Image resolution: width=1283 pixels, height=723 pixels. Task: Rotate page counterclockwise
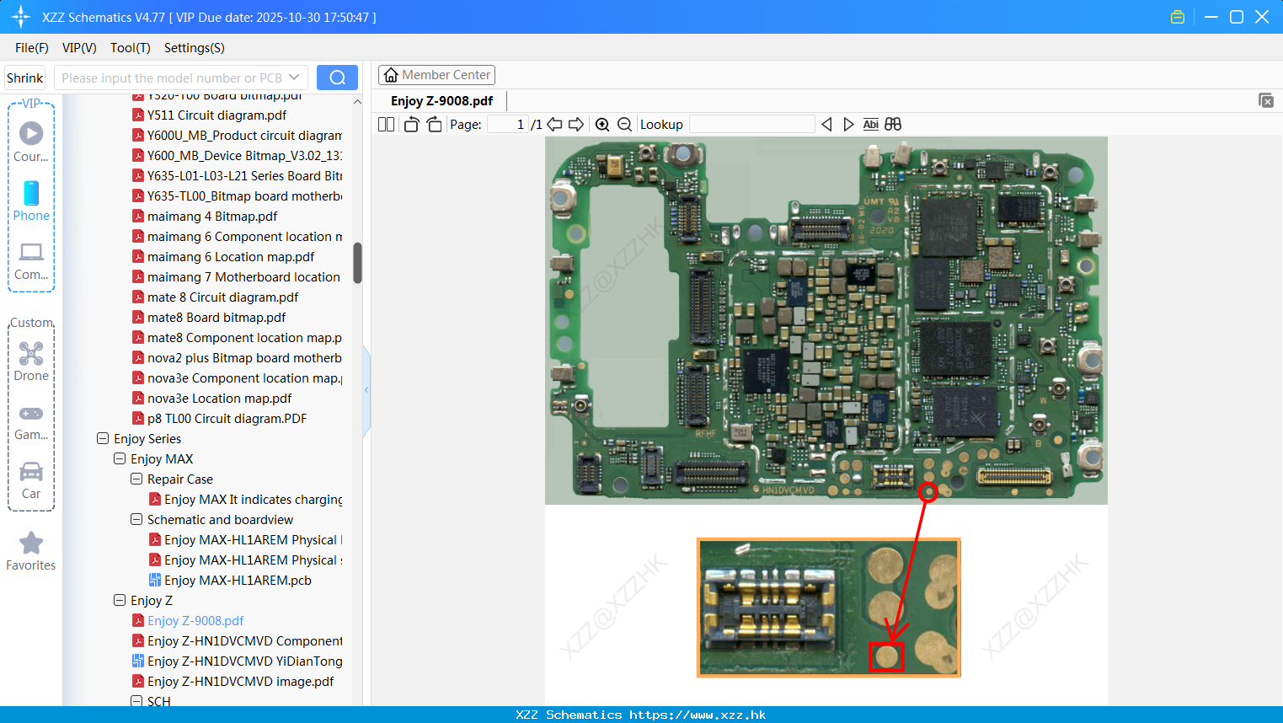411,124
